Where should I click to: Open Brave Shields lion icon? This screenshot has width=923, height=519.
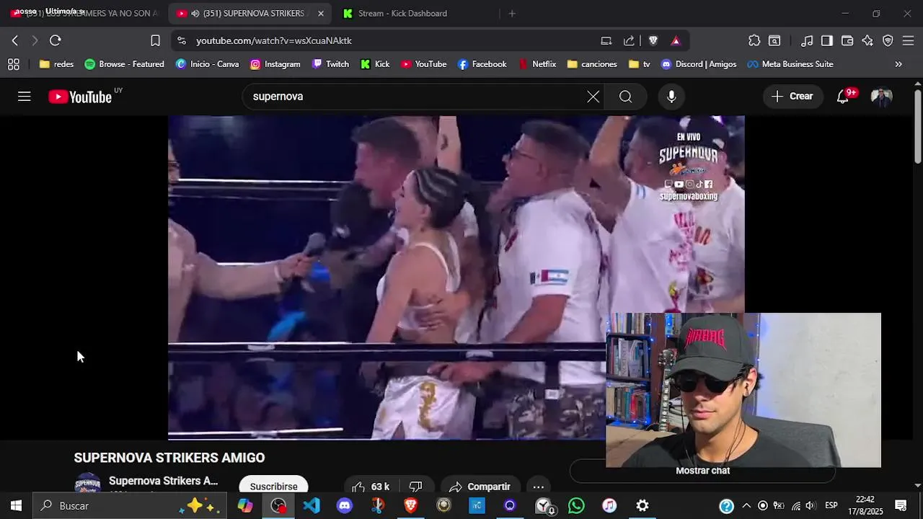tap(653, 40)
